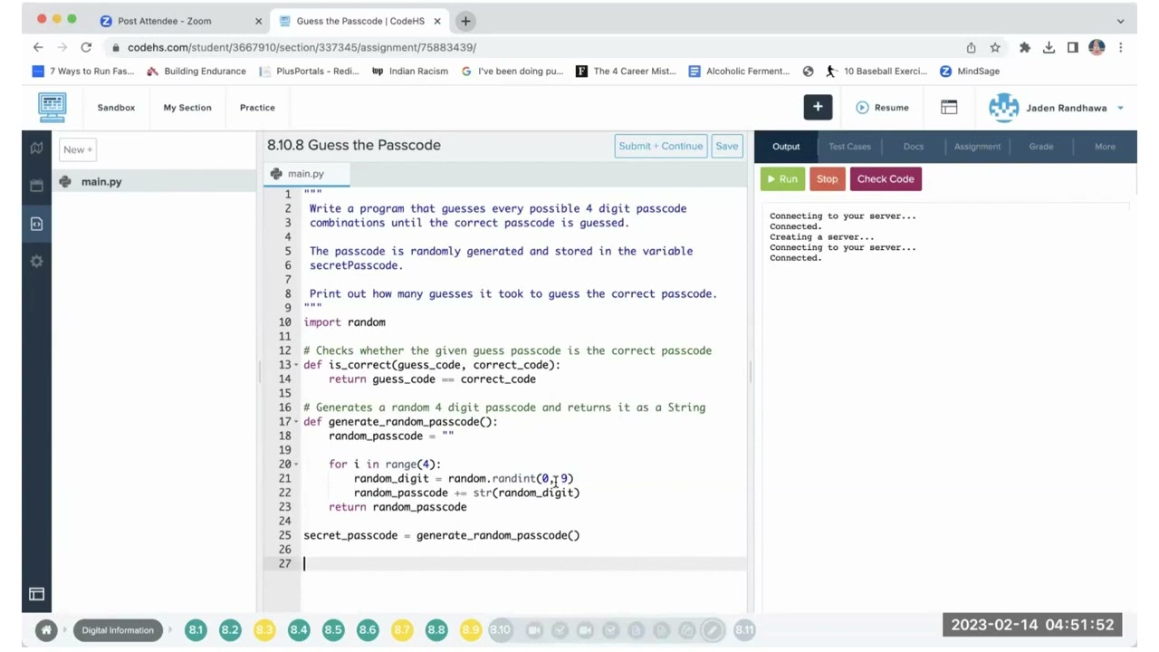Open the window layout icon beside Resume
This screenshot has height=652, width=1159.
click(x=949, y=107)
